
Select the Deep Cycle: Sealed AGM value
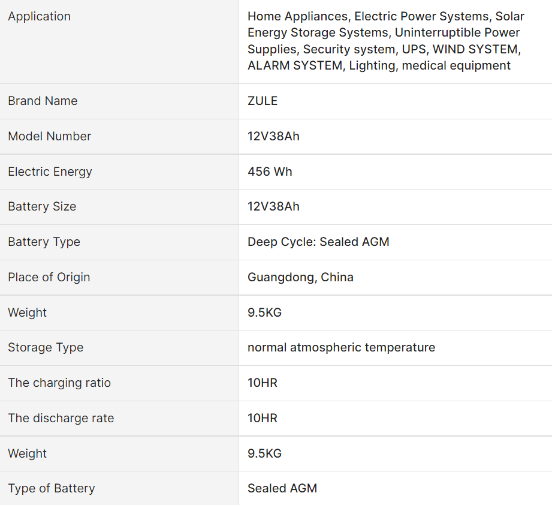[x=318, y=242]
